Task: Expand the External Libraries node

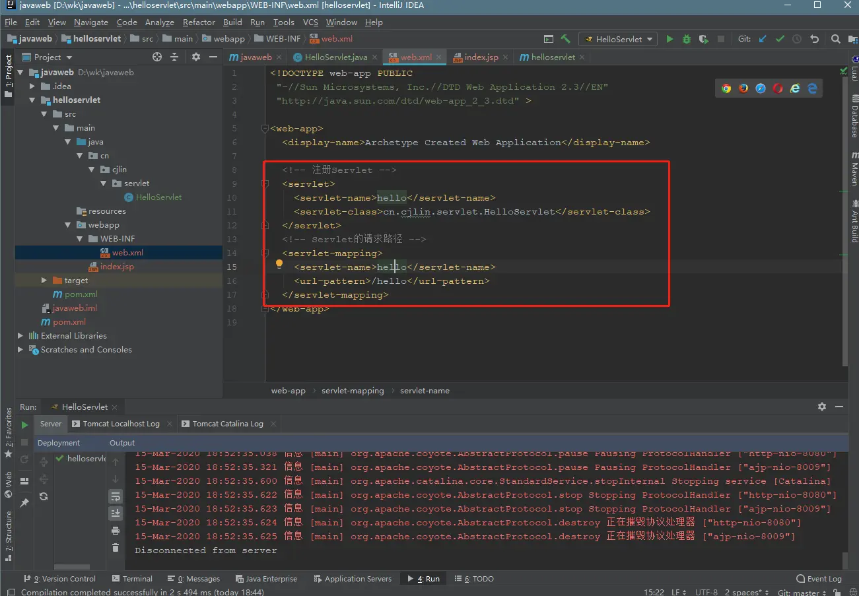Action: (20, 336)
